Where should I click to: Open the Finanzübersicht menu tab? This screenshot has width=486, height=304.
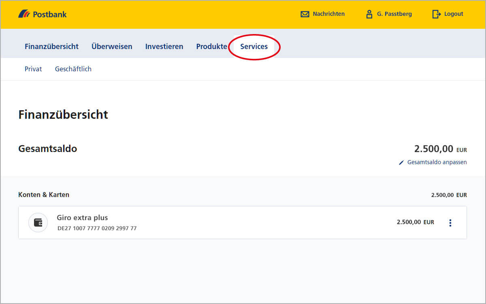pos(51,47)
